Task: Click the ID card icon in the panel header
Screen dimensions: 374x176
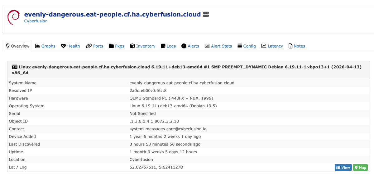Action: click(15, 67)
